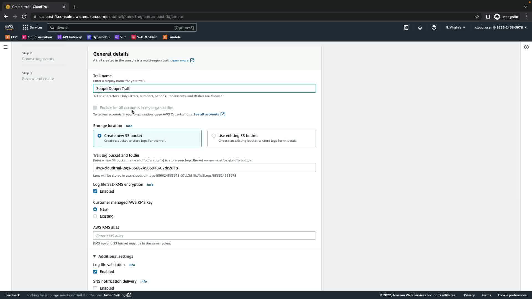The height and width of the screenshot is (299, 532).
Task: Choose Existing customer managed KMS key
Action: point(95,216)
